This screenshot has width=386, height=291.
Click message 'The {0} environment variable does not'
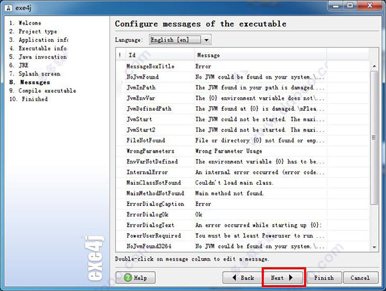(260, 98)
